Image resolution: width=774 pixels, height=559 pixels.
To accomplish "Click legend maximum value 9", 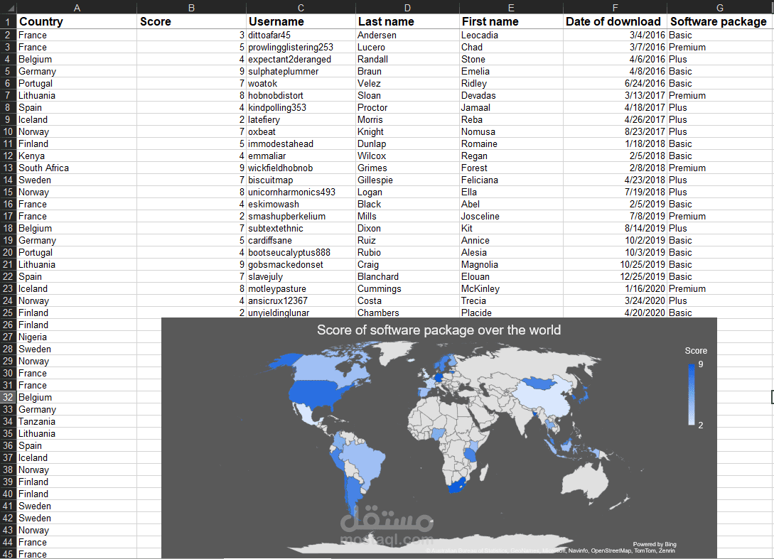I will [x=701, y=364].
